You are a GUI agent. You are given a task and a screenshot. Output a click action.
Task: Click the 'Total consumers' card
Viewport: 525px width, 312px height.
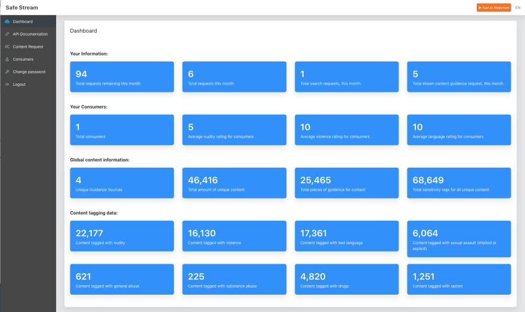122,130
